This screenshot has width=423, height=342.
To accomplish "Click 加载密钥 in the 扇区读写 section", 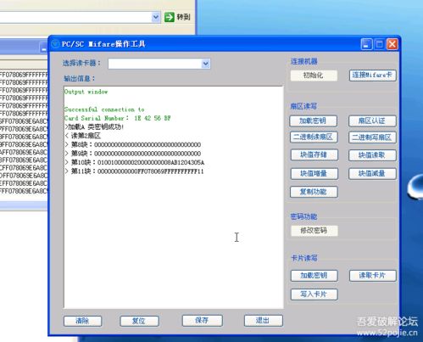I will [313, 121].
